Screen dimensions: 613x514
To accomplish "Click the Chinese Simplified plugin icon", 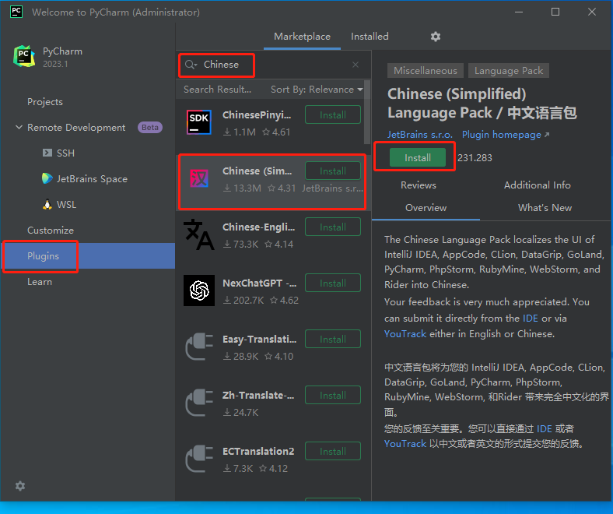I will 199,178.
